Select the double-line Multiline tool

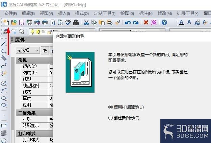click(4, 58)
